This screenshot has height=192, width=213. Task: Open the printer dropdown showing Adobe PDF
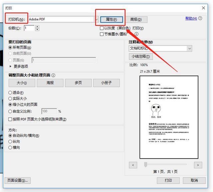(x=63, y=19)
